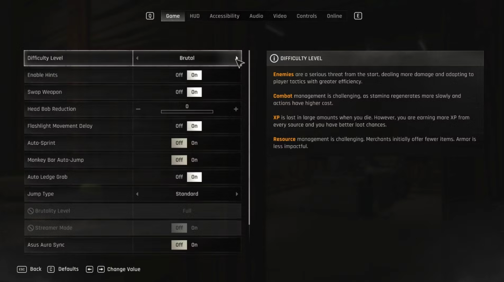Switch Difficulty Level to next option arrow
The image size is (504, 282).
tap(237, 58)
